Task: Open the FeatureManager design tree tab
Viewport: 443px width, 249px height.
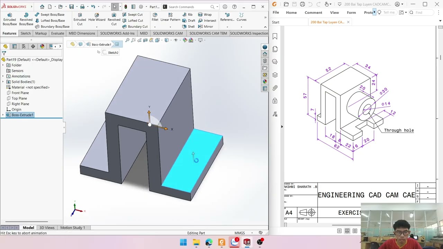Action: [x=6, y=46]
